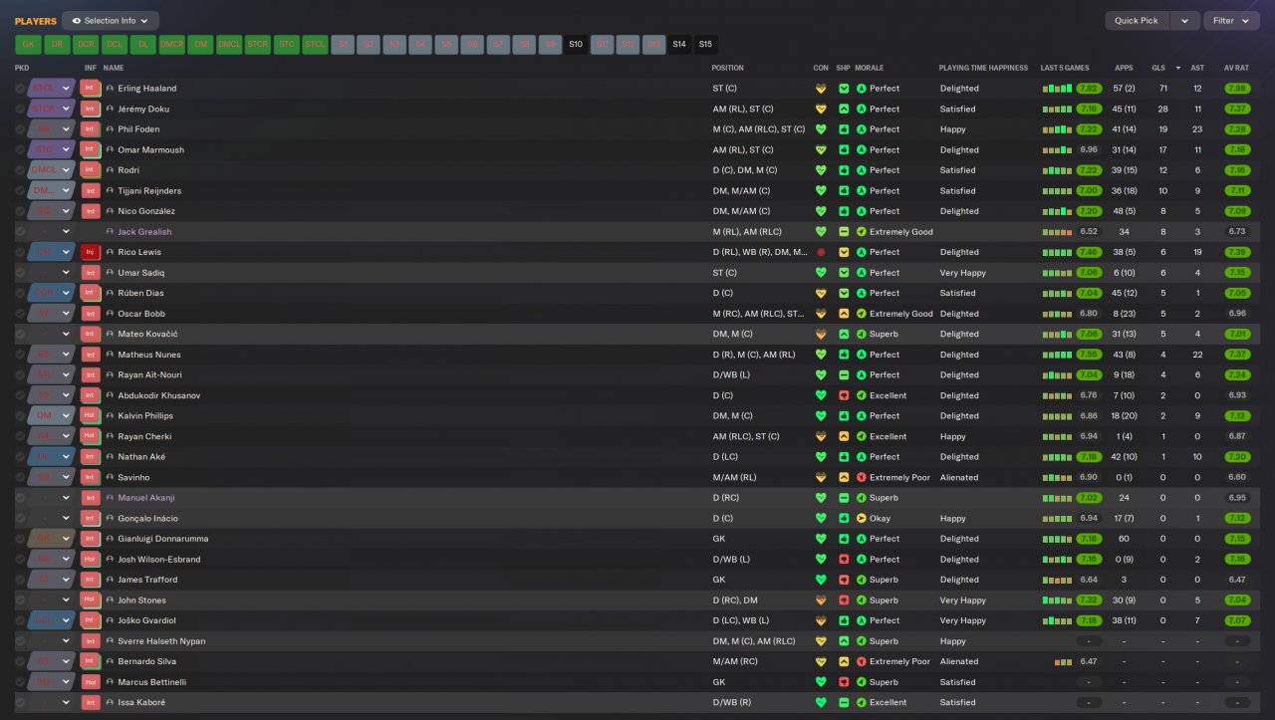This screenshot has width=1275, height=720.
Task: Expand the arrow next to Quick Pick
Action: 1184,21
